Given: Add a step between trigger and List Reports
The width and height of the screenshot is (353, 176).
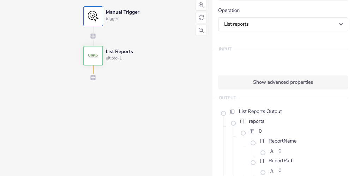Looking at the screenshot, I should click(93, 36).
